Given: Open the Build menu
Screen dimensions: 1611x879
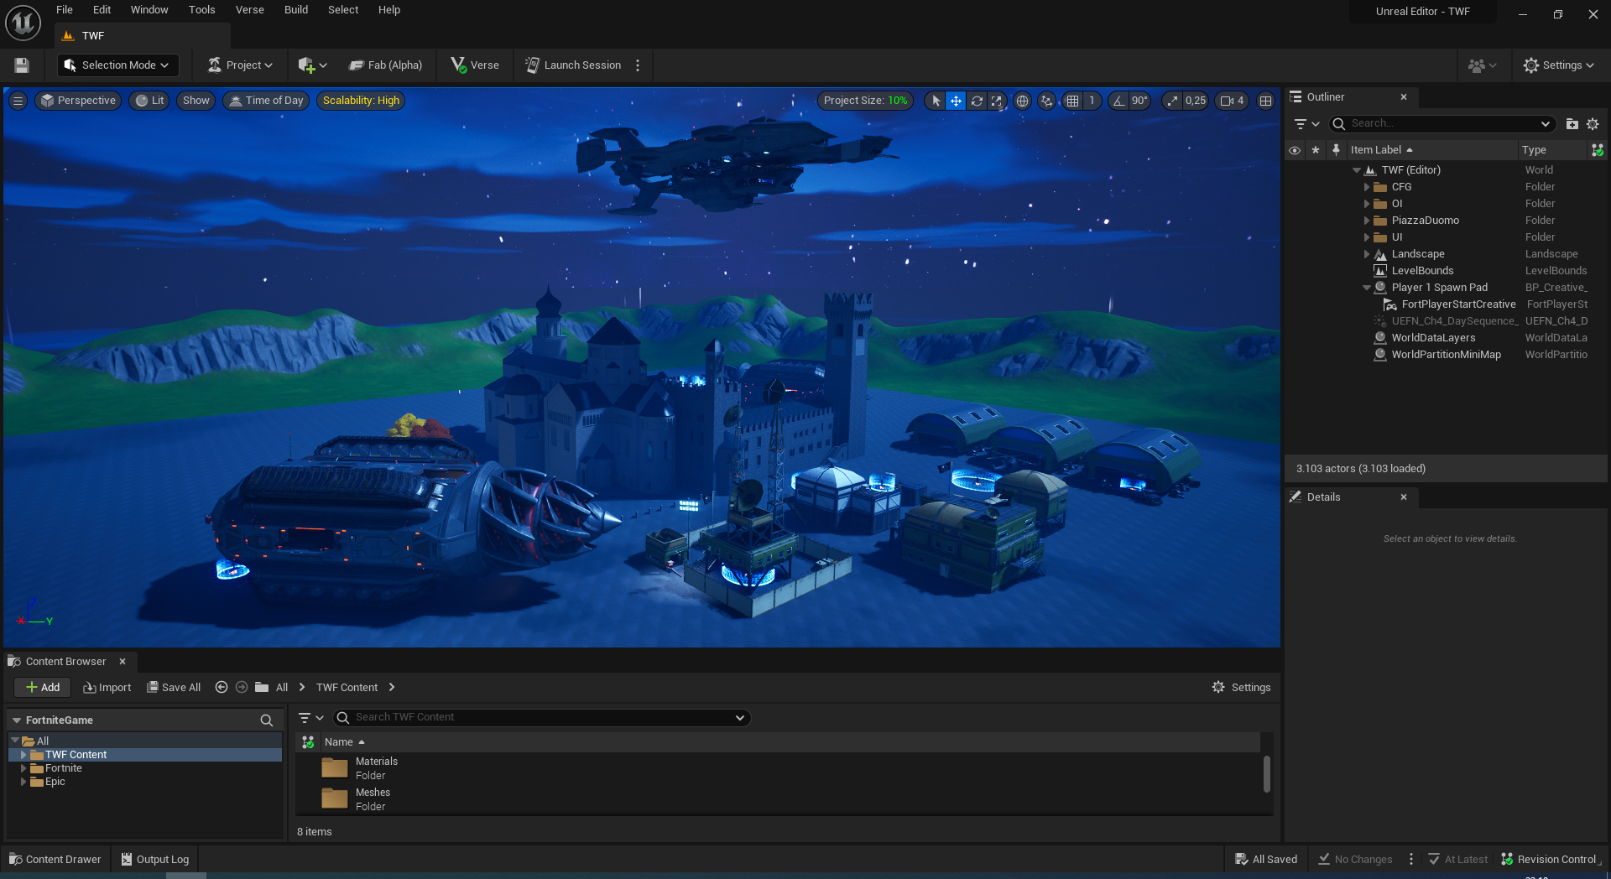Looking at the screenshot, I should pos(296,10).
